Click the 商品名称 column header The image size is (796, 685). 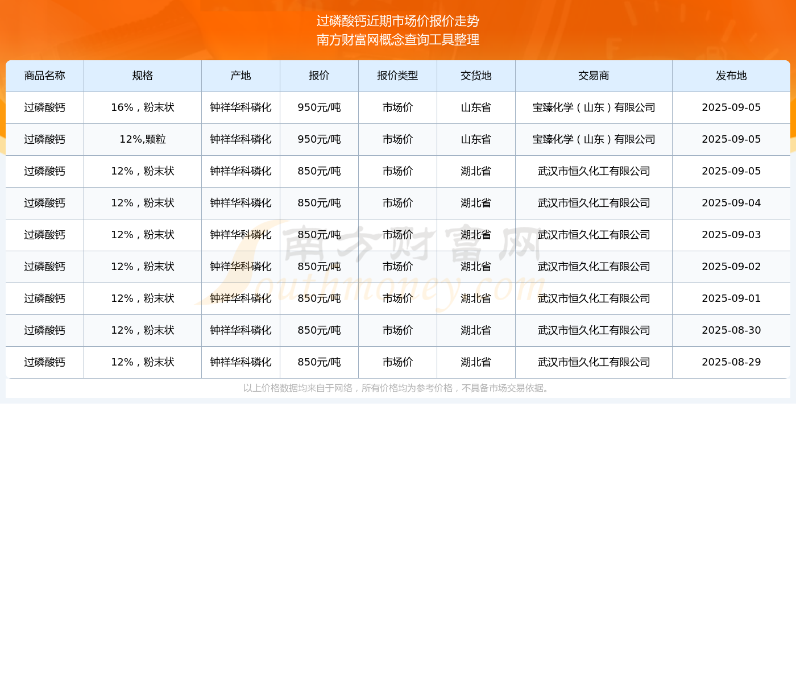coord(45,76)
